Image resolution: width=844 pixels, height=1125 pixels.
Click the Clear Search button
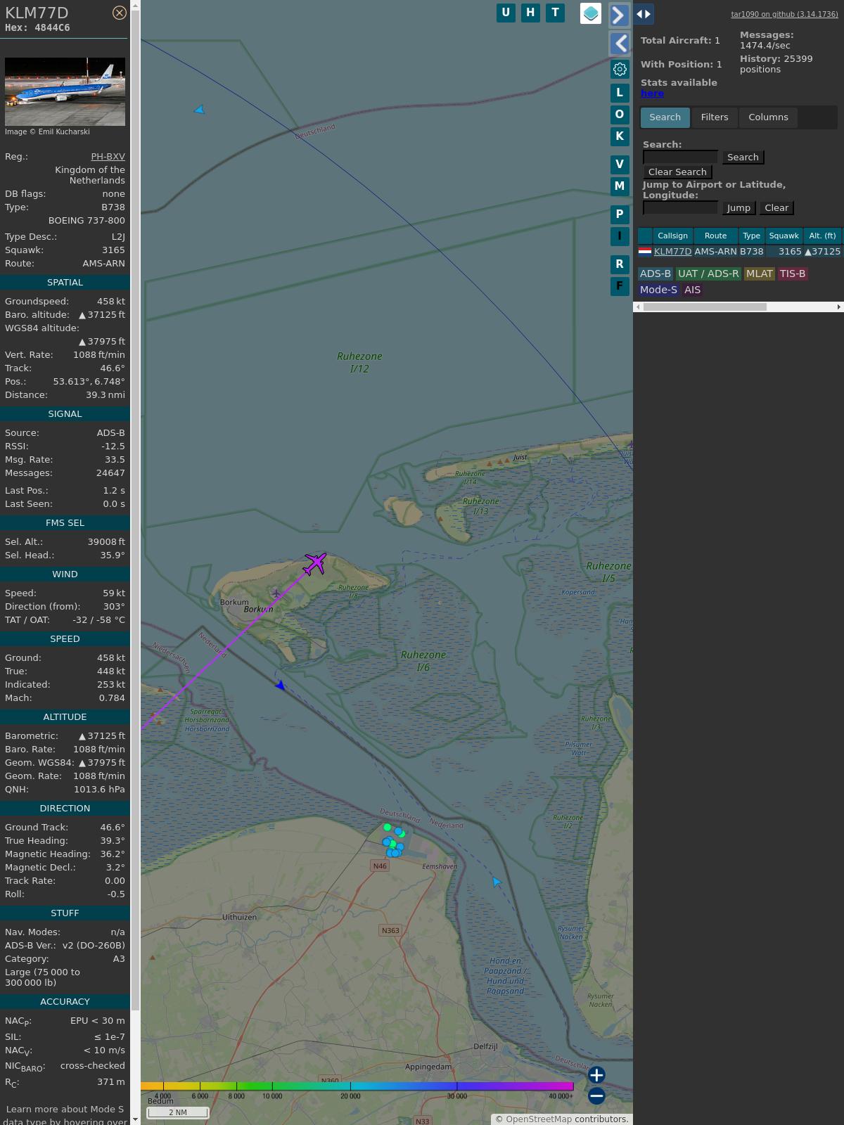[677, 172]
